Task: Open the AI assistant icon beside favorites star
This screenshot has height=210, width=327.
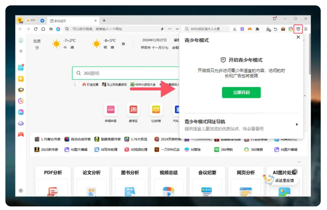Action: point(58,29)
